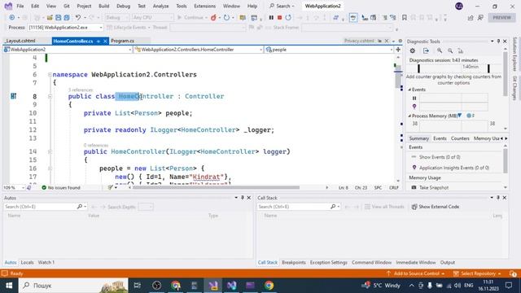This screenshot has height=293, width=521.
Task: Switch to the Program.cs tab
Action: point(122,41)
